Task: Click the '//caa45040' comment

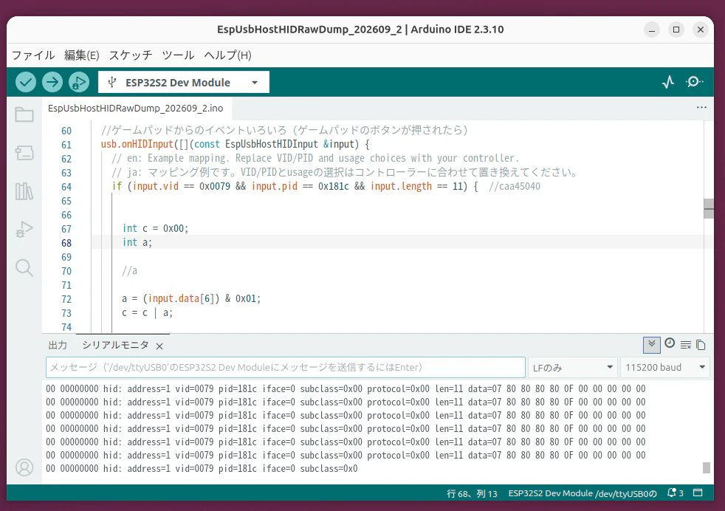Action: coord(514,186)
